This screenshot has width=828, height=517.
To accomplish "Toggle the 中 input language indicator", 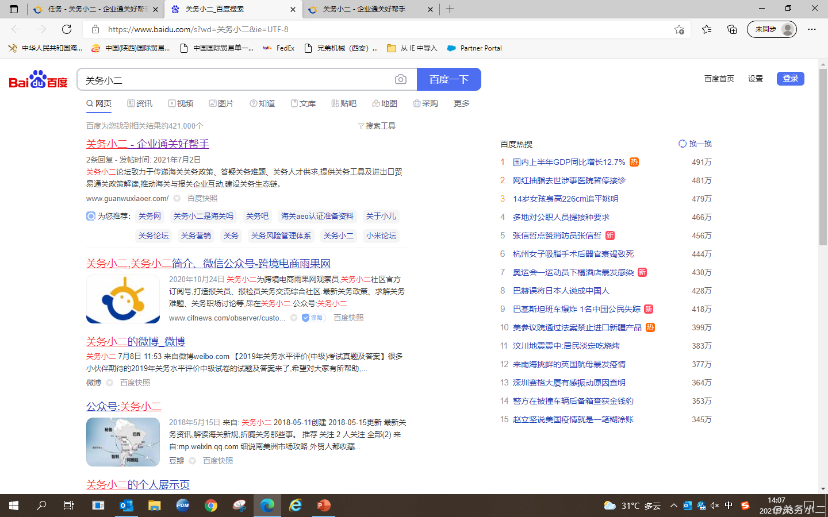I will 729,506.
